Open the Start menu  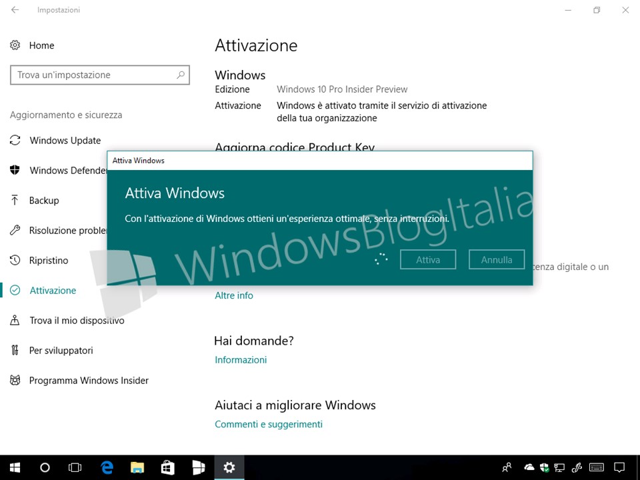(15, 467)
